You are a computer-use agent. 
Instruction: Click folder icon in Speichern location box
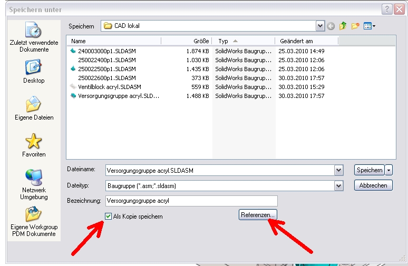click(108, 26)
